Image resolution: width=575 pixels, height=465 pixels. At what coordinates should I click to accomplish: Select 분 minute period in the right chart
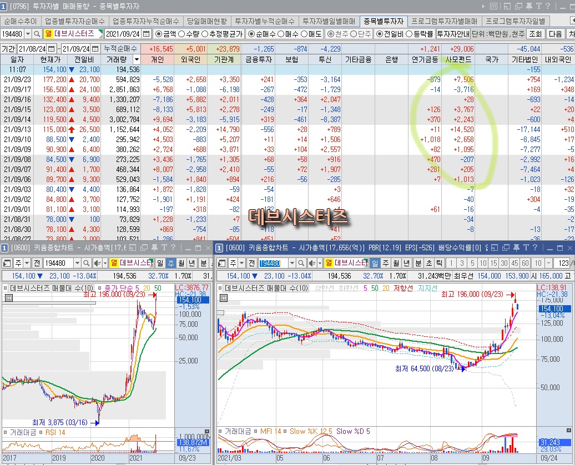[x=418, y=263]
